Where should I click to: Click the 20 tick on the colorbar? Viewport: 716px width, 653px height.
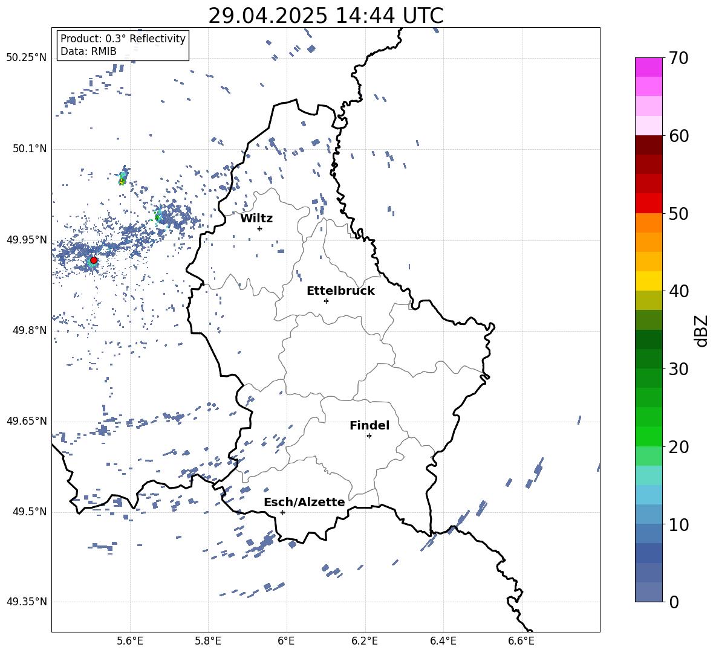click(x=679, y=447)
